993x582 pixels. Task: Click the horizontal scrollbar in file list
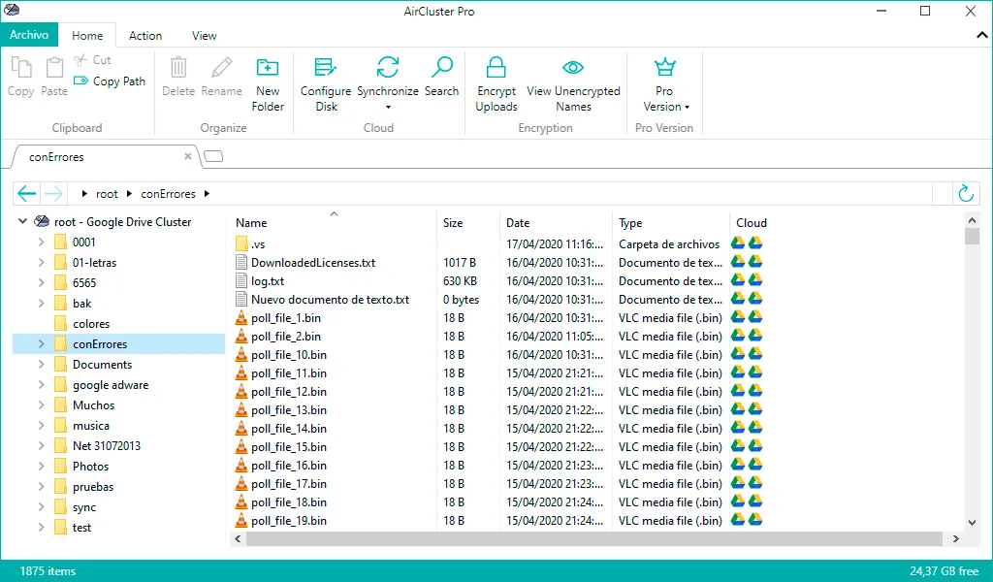[x=593, y=539]
